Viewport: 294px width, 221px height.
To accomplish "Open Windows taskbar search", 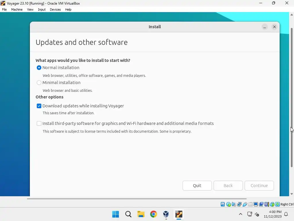I will [x=128, y=214].
